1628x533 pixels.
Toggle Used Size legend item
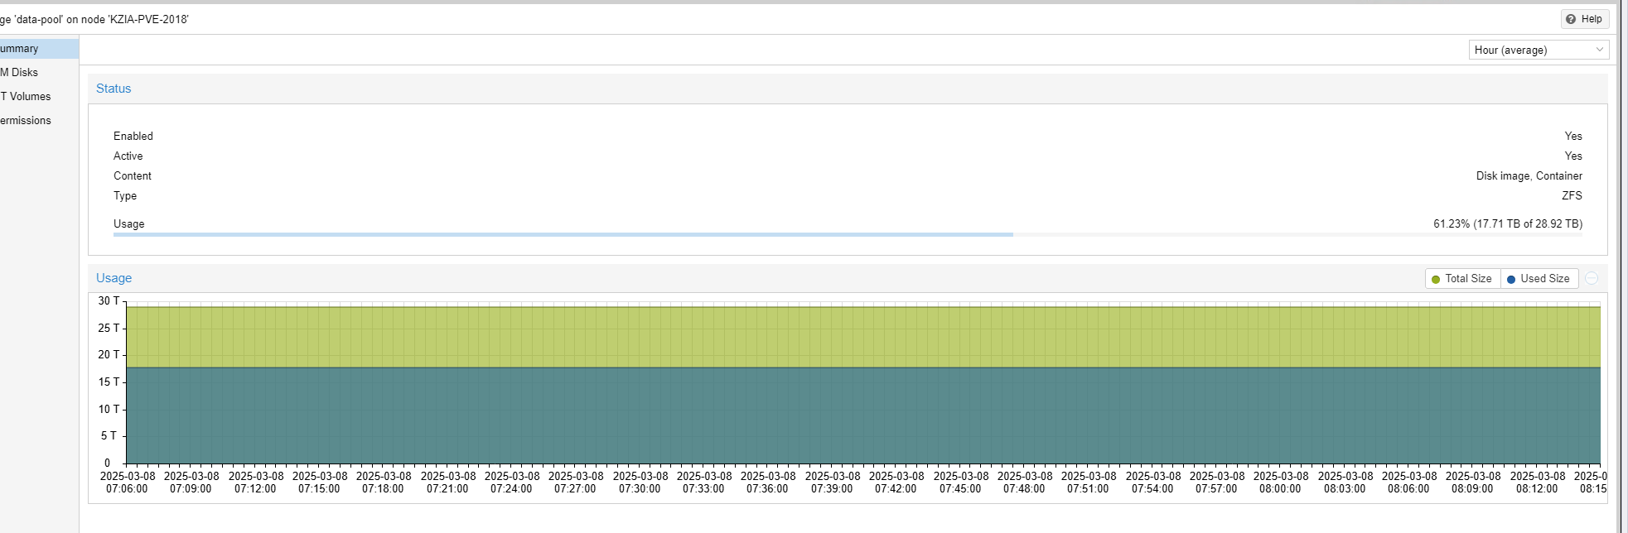pos(1539,279)
